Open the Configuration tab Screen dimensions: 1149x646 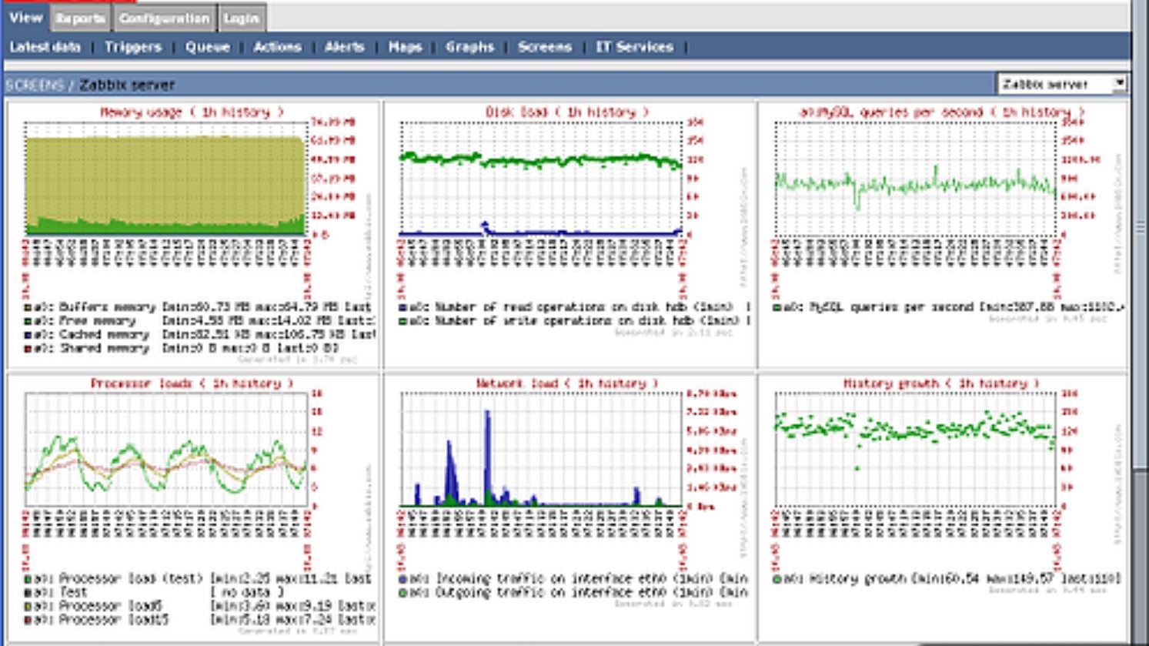pyautogui.click(x=165, y=18)
